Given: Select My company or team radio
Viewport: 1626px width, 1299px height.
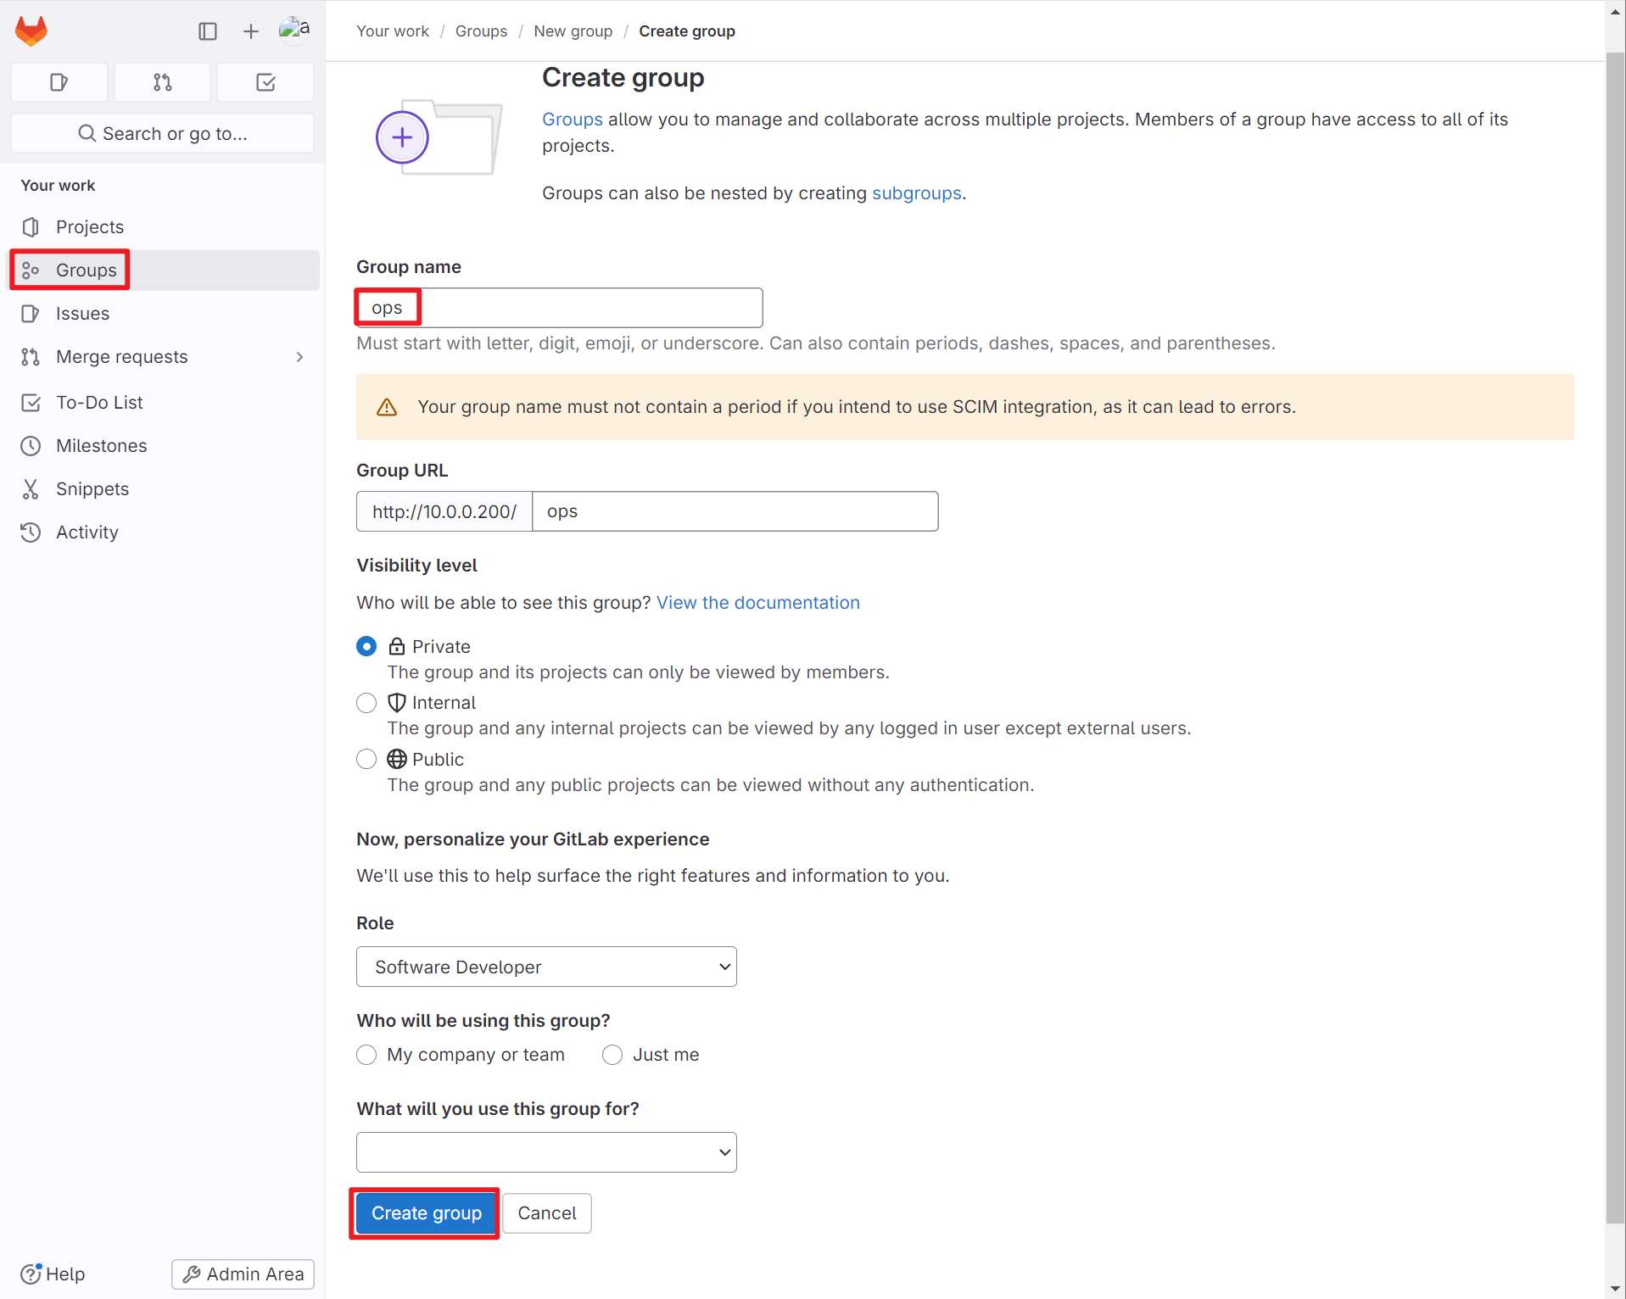Looking at the screenshot, I should (x=366, y=1055).
